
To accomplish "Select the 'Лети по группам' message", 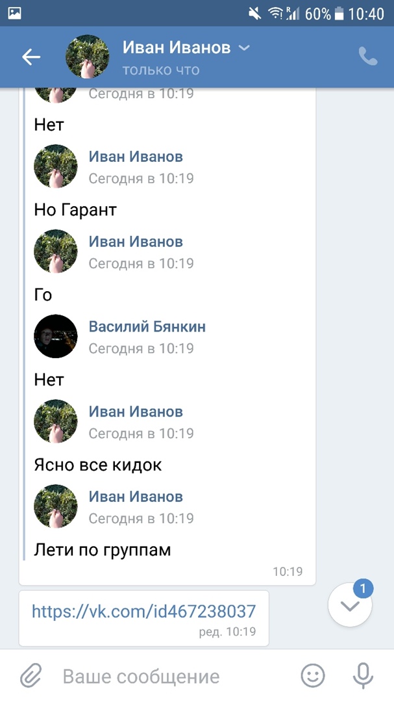I will pos(103,550).
